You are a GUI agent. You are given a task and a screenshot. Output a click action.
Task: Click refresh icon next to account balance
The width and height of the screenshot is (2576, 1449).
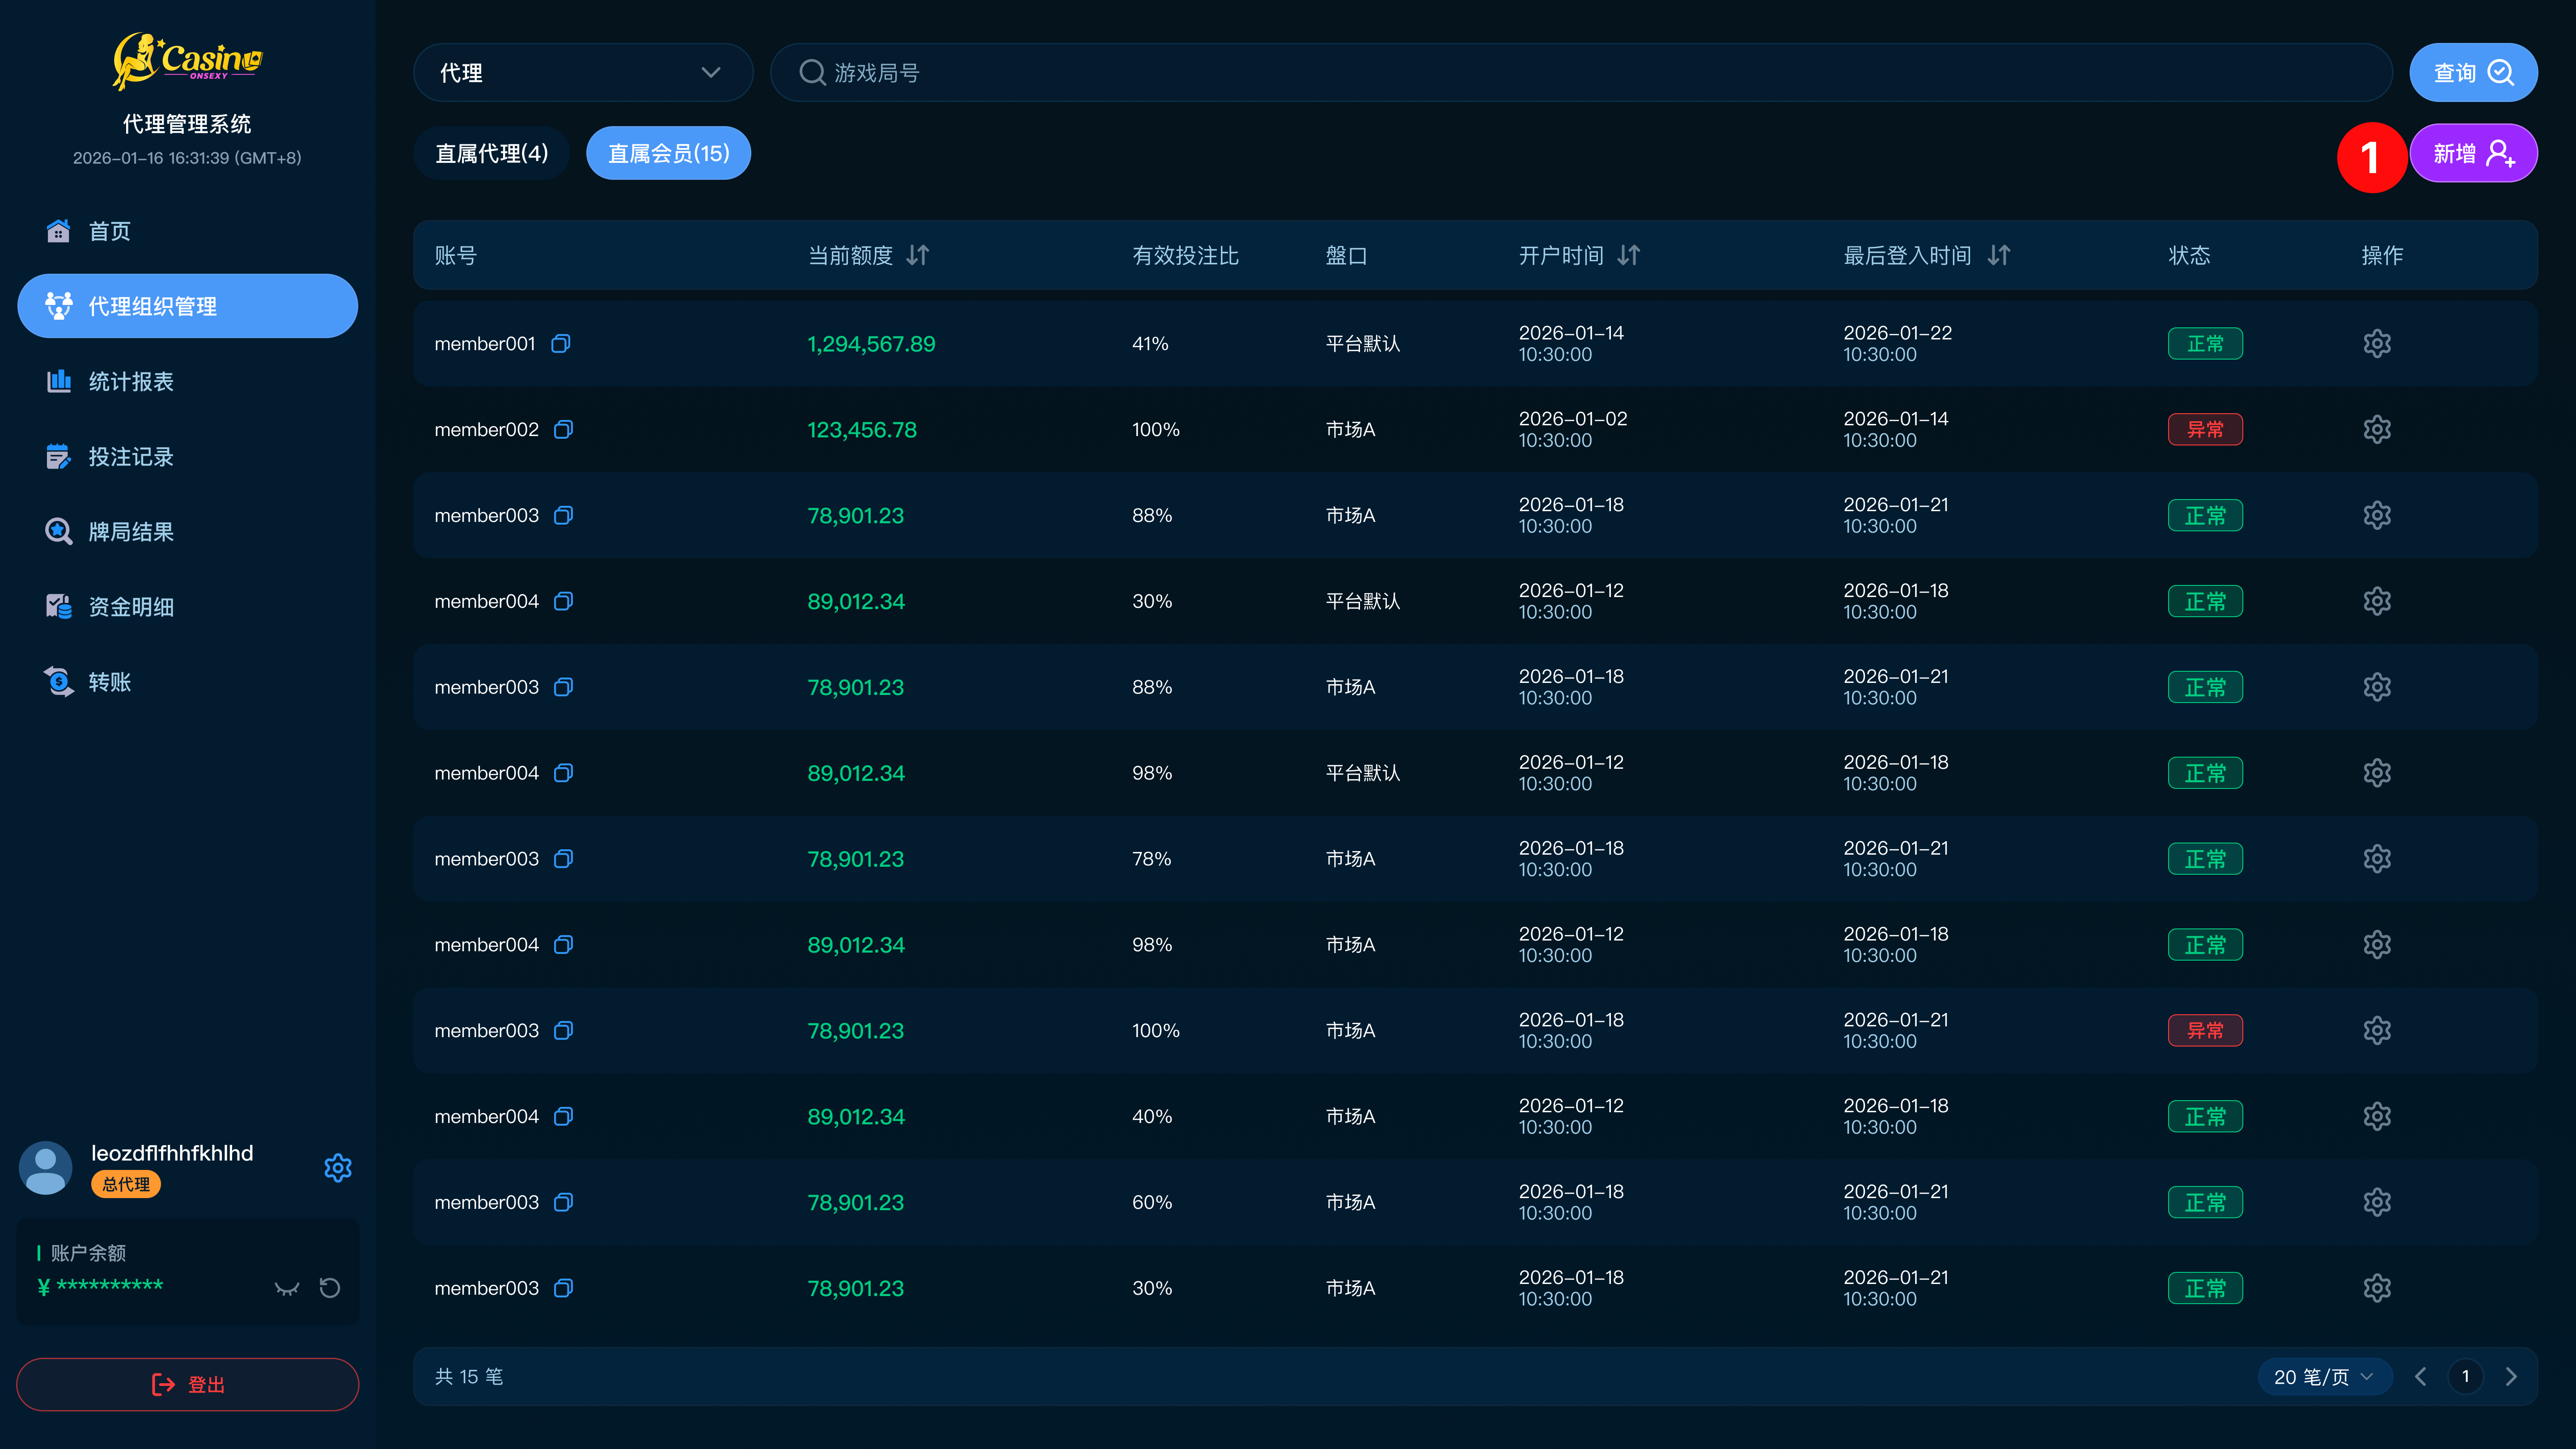pyautogui.click(x=330, y=1287)
